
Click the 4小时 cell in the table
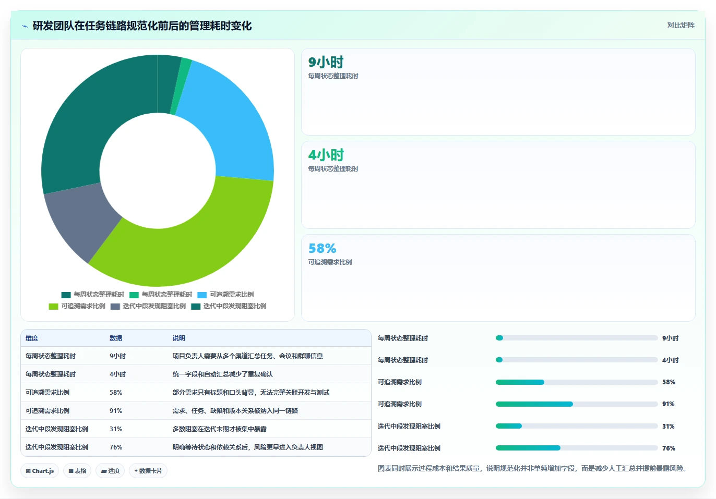pyautogui.click(x=117, y=374)
